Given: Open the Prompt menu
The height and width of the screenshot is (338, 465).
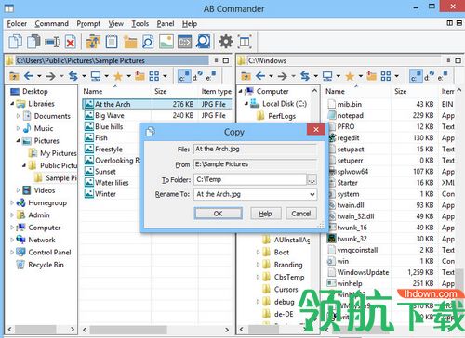Looking at the screenshot, I should click(88, 23).
